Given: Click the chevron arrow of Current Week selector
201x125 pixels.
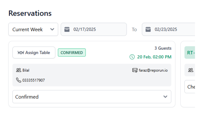Looking at the screenshot, I should pyautogui.click(x=52, y=29).
